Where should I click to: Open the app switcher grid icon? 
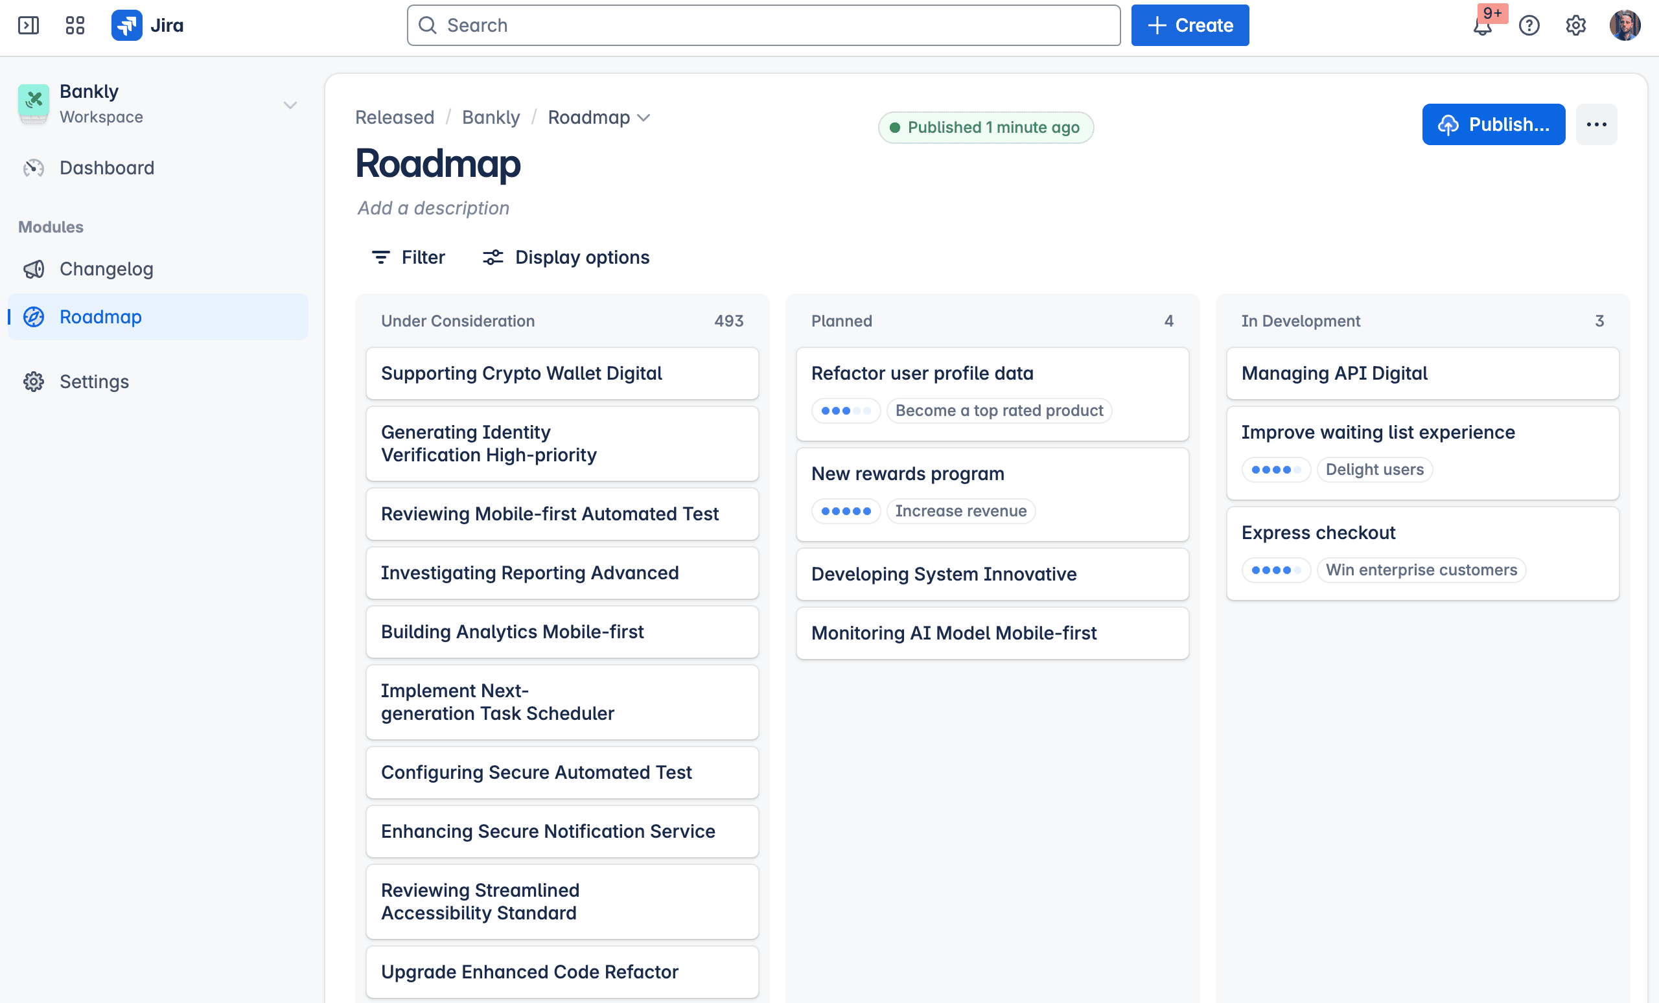[75, 25]
